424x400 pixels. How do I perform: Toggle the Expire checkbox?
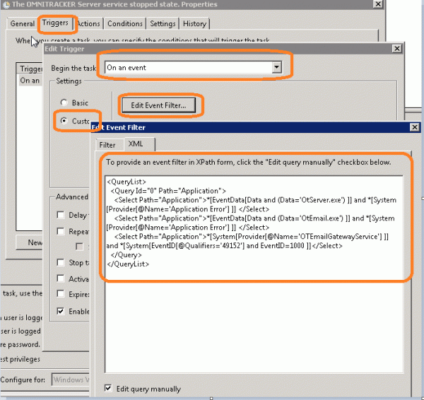[61, 294]
